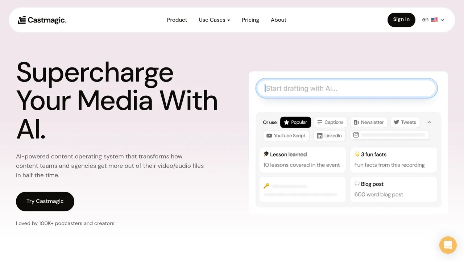464x261 pixels.
Task: Click the '10 lessons covered in the event' text
Action: click(x=302, y=165)
